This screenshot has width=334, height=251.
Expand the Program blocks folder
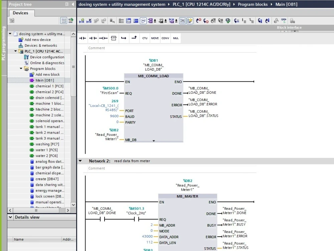point(21,68)
